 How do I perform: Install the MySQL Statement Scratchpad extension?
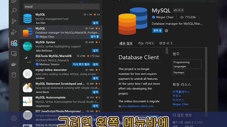[x=95, y=92]
